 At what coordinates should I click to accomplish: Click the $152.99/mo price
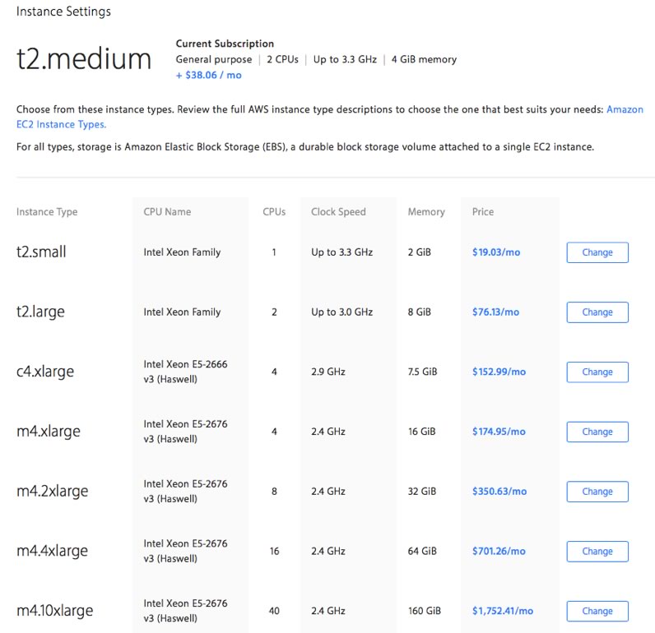[x=499, y=372]
